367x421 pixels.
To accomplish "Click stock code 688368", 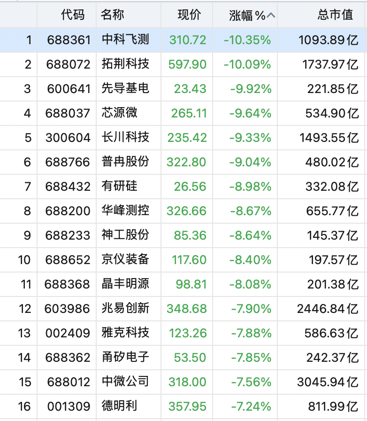I will pos(67,285).
